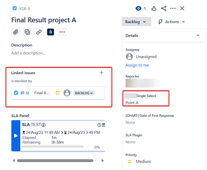Open the top-right more actions ellipsis

[x=173, y=8]
